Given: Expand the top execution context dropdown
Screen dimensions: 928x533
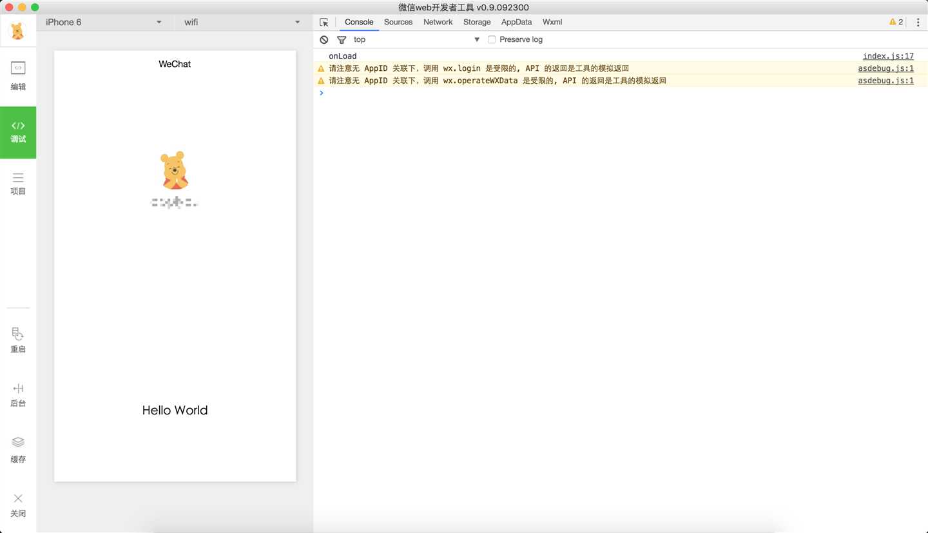Looking at the screenshot, I should (416, 39).
